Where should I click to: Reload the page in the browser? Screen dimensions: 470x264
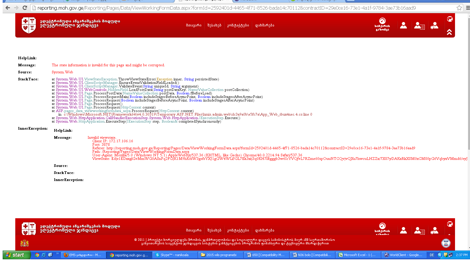tap(25, 8)
